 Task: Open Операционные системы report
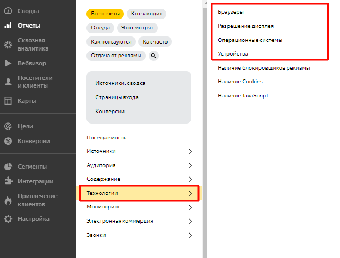click(250, 40)
